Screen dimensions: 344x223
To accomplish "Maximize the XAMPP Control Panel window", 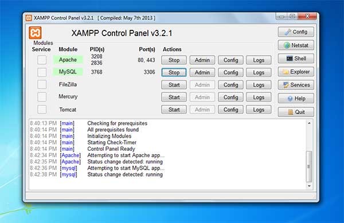I will click(x=292, y=17).
